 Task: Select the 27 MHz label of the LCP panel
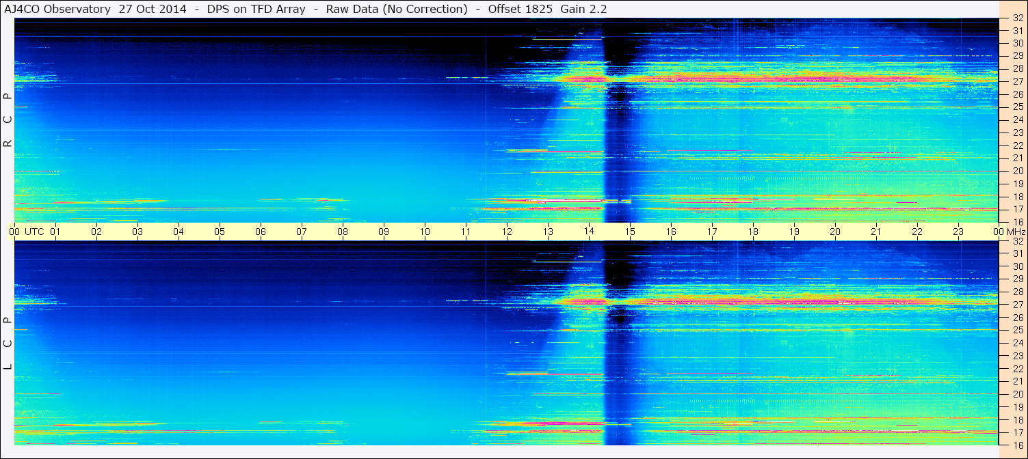(1018, 305)
